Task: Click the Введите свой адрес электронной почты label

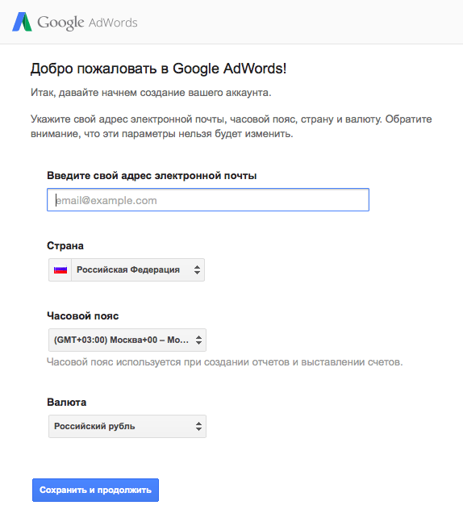Action: click(x=152, y=176)
